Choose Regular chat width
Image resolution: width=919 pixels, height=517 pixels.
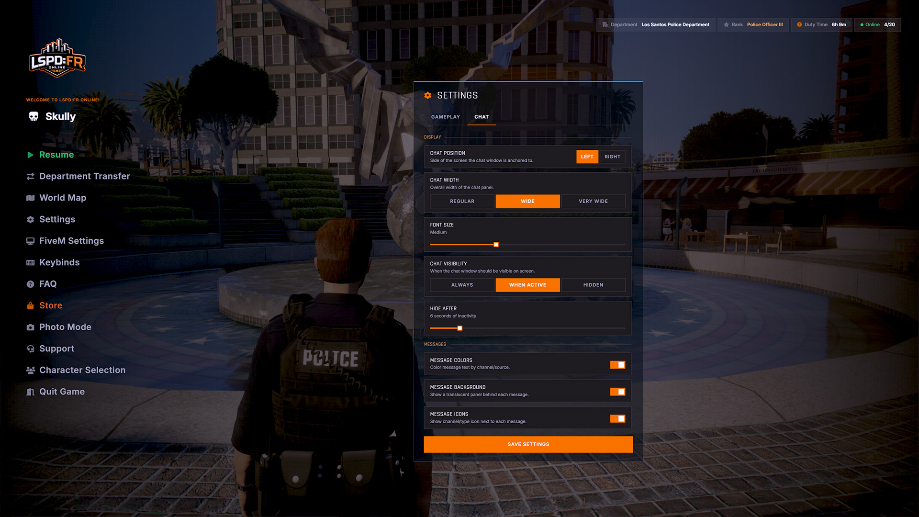462,201
